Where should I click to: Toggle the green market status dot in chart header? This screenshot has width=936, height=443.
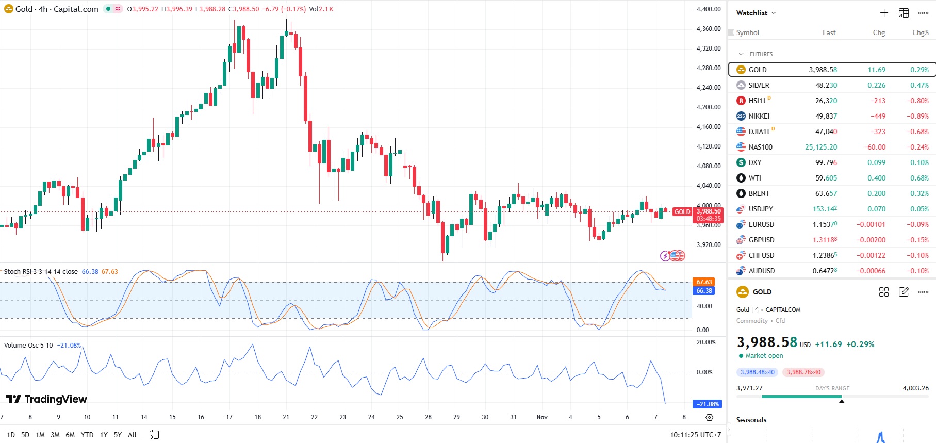coord(108,9)
